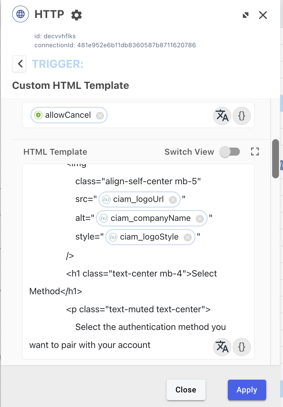Go back using the chevron button
283x407 pixels.
coord(19,64)
